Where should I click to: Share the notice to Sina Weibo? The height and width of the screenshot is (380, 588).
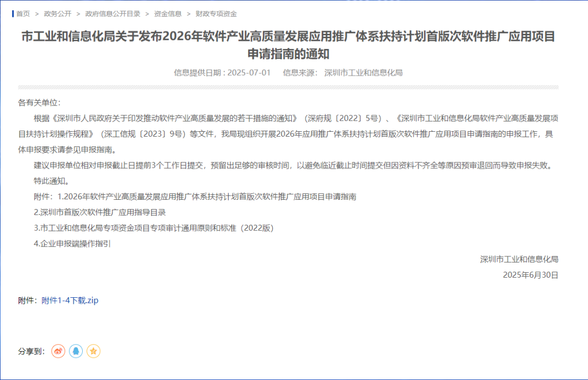pyautogui.click(x=58, y=351)
